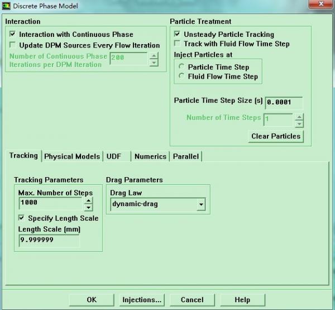Click the Length Scale input field
Viewport: 335px width, 310px height.
click(49, 240)
